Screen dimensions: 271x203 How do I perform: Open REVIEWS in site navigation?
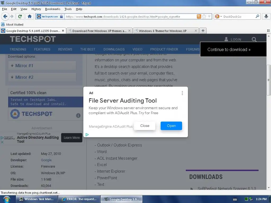65,49
